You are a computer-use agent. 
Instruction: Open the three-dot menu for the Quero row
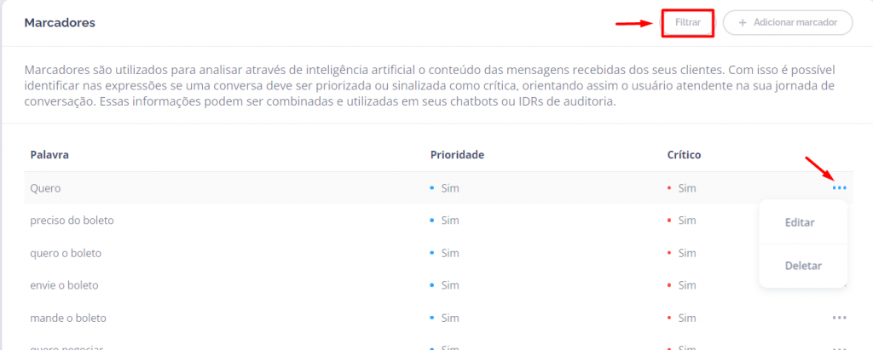(840, 187)
